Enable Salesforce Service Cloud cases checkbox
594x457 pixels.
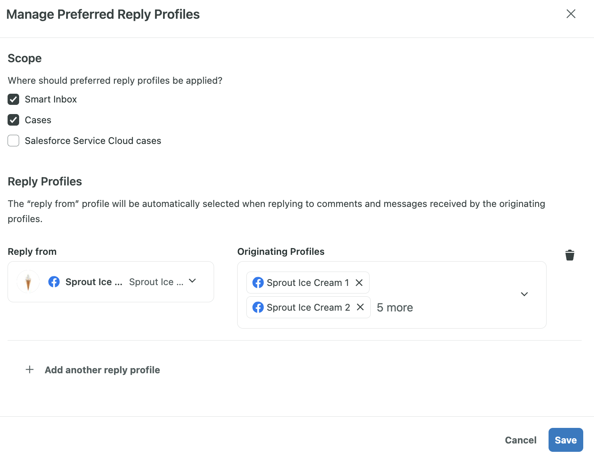click(x=14, y=141)
